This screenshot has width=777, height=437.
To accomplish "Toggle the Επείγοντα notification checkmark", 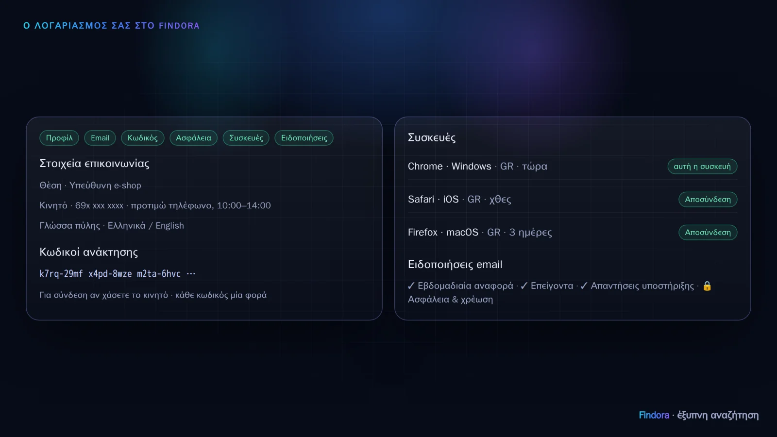I will click(x=524, y=286).
